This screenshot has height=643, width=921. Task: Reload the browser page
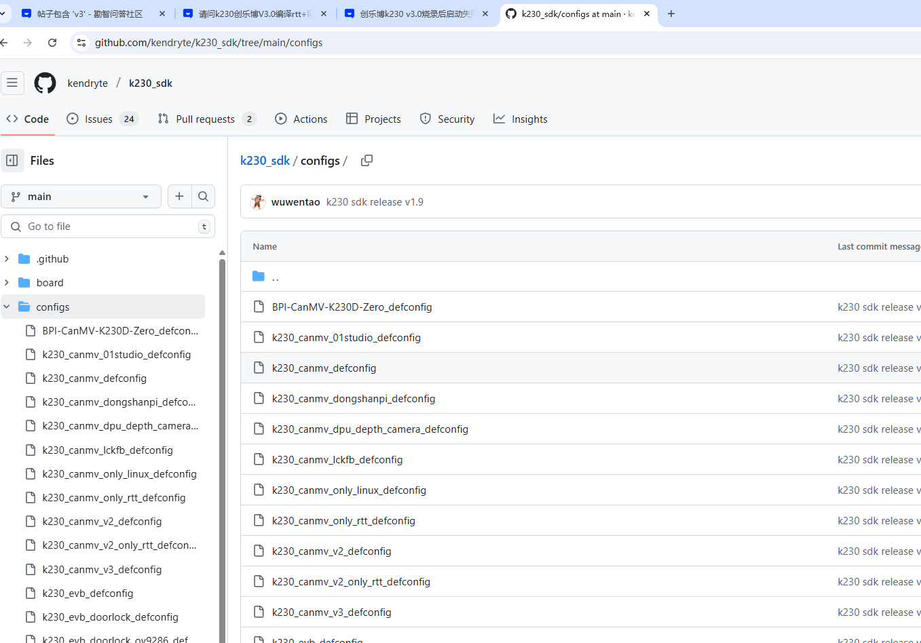click(x=52, y=42)
